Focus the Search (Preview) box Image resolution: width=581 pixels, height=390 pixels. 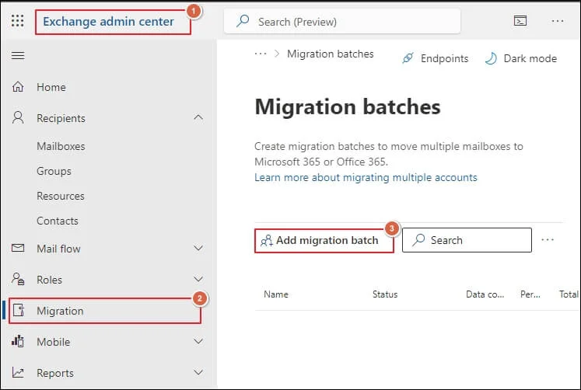342,22
